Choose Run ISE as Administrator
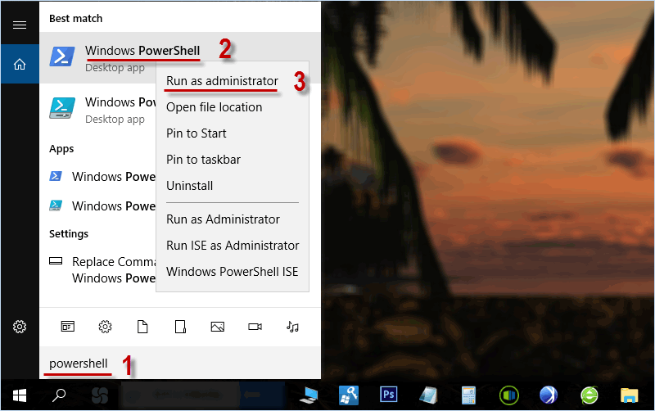Screen dimensions: 655x411 click(233, 246)
